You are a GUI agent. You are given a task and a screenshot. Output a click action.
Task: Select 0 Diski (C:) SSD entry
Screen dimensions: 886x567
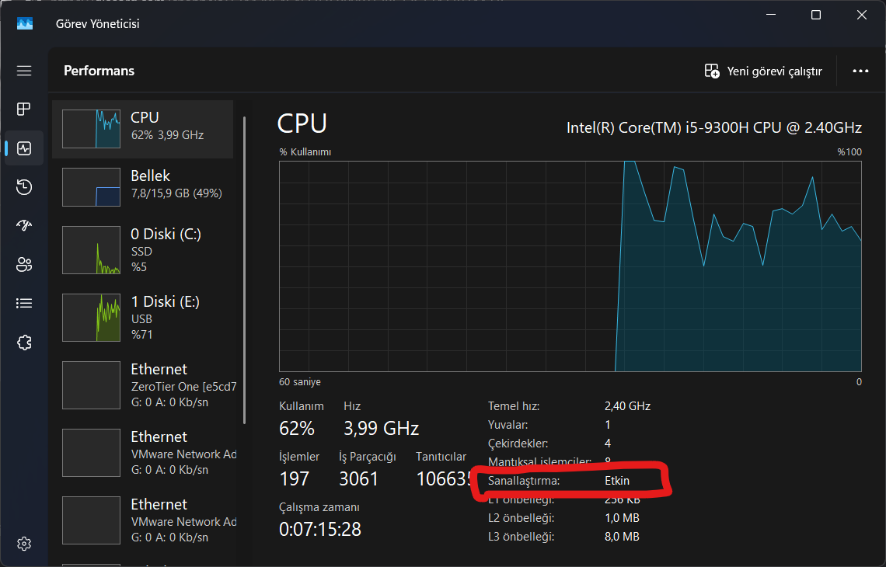tap(142, 249)
